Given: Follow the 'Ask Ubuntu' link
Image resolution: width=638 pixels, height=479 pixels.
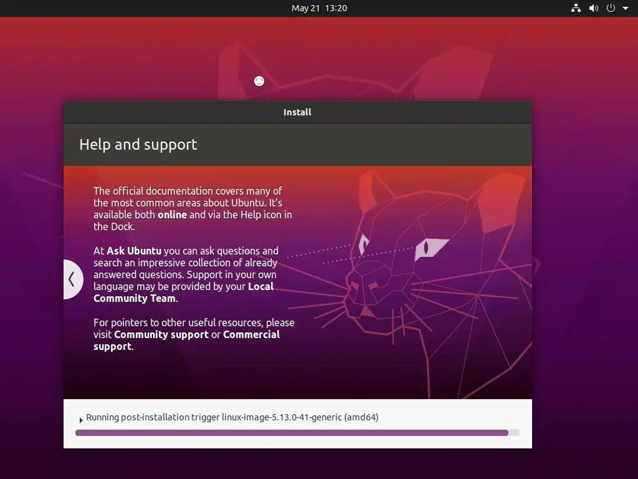Looking at the screenshot, I should click(x=134, y=251).
